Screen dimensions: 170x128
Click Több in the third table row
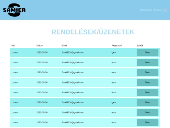(x=147, y=72)
